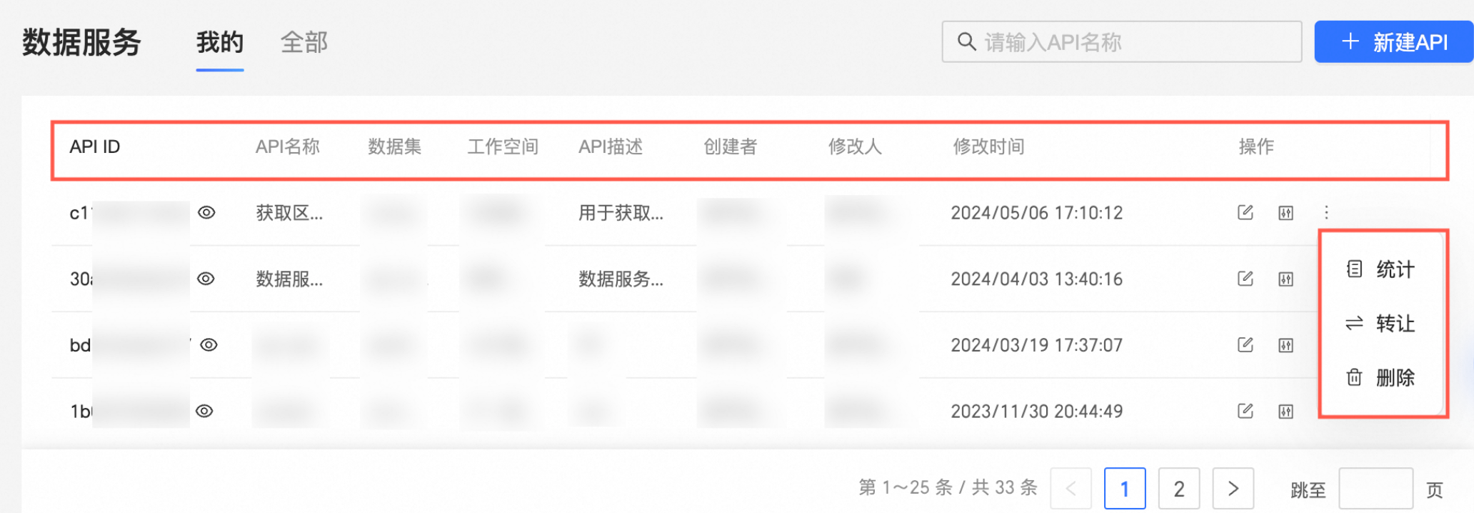Image resolution: width=1474 pixels, height=513 pixels.
Task: Open the settings icon in the 2024/03/19 row
Action: pos(1285,345)
